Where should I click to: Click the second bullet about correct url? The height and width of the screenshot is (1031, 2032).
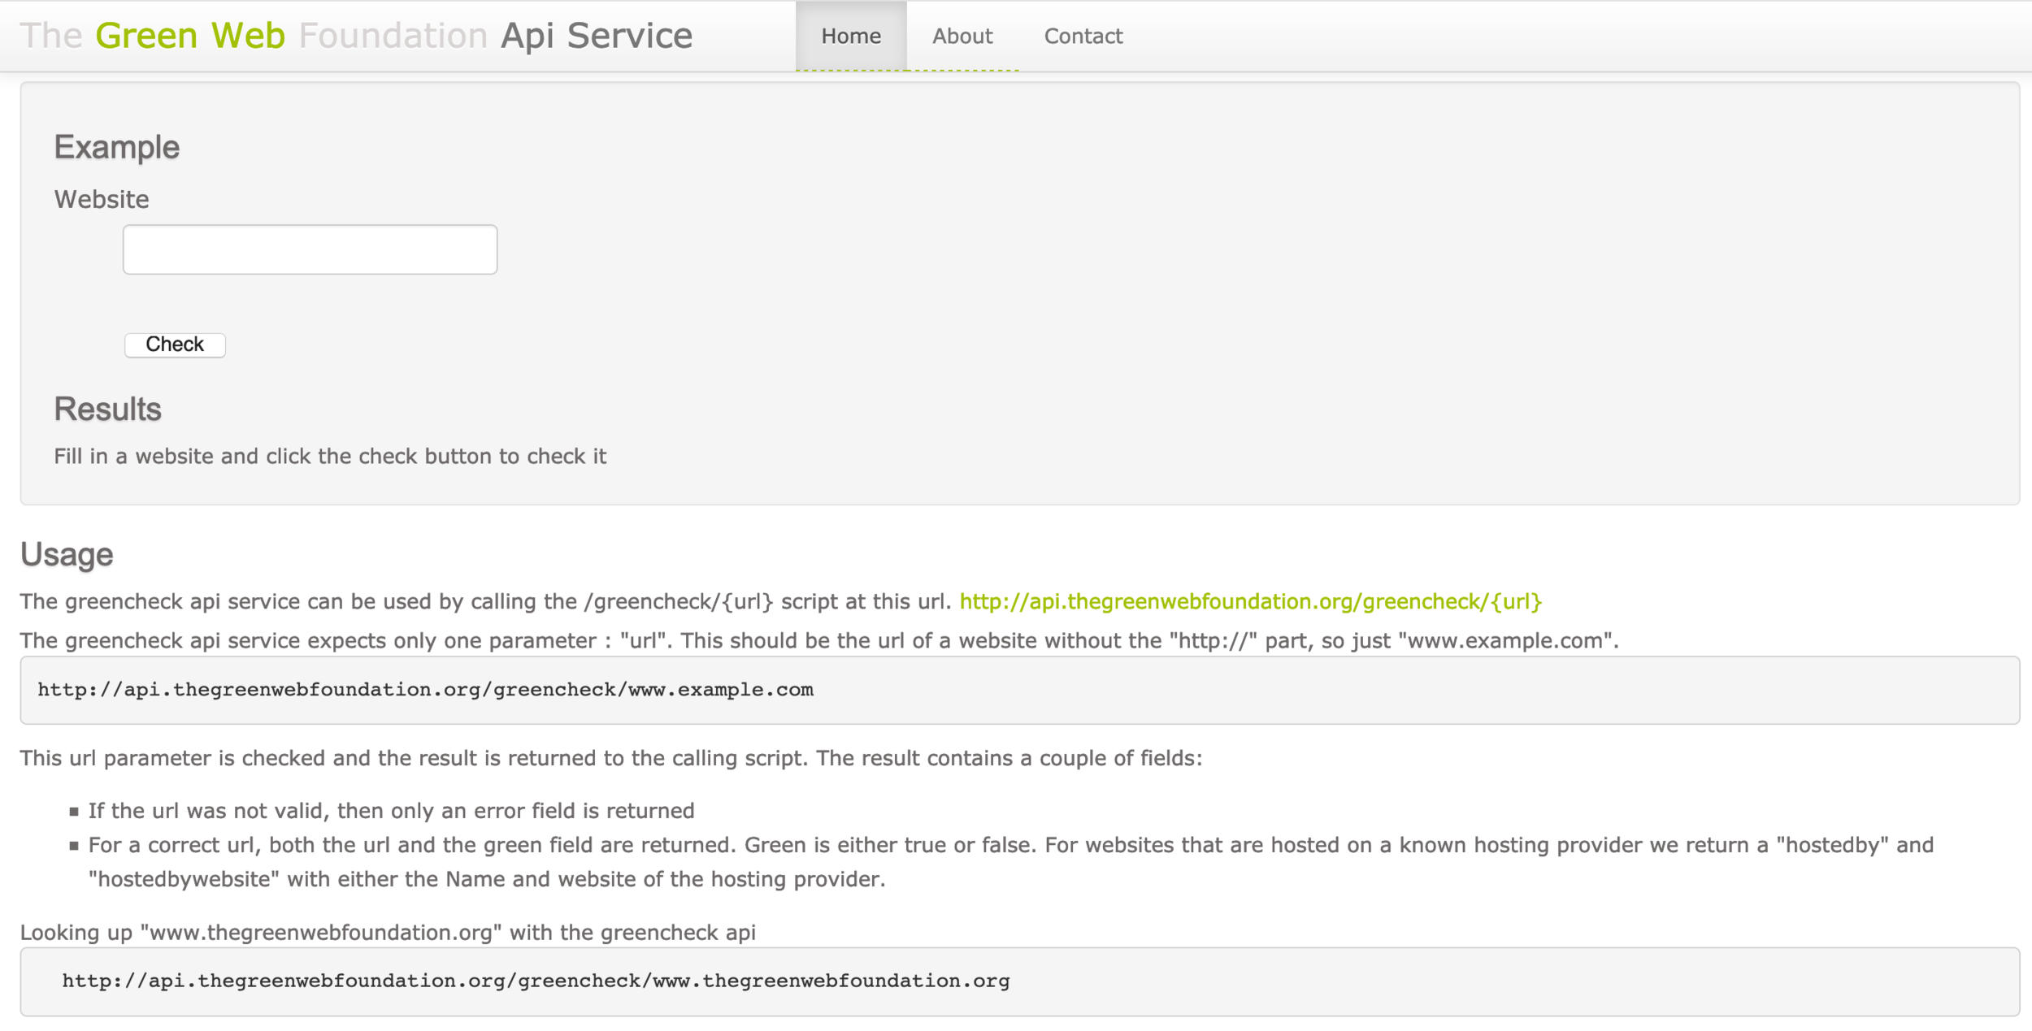coord(1009,846)
